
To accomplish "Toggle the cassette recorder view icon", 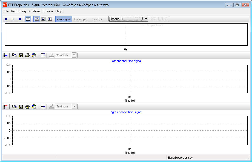I will point(28,19).
